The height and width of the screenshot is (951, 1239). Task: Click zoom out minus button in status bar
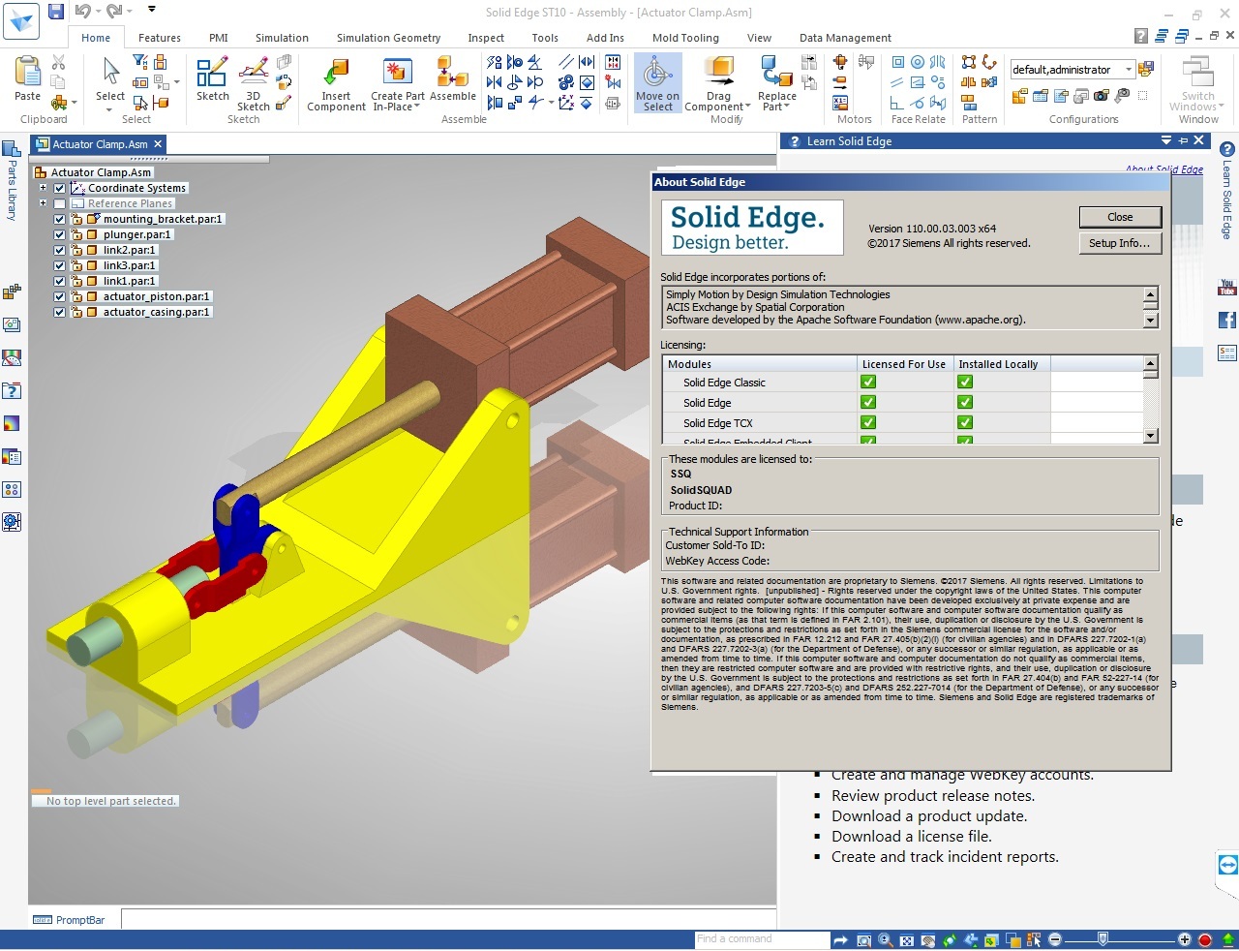click(1055, 939)
